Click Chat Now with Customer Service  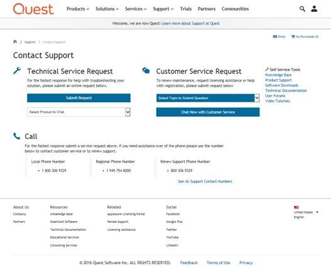pos(208,112)
